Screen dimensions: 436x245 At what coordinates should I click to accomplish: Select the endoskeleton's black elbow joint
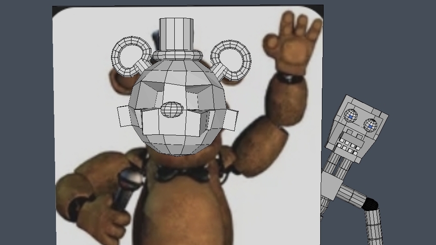click(370, 204)
